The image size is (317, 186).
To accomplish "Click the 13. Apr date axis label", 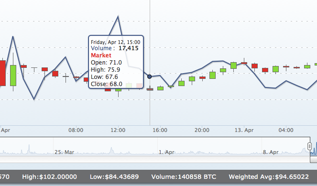I will click(x=244, y=130).
